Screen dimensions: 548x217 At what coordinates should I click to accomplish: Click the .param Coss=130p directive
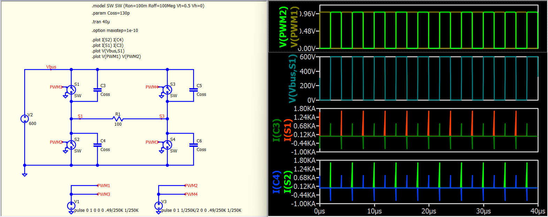point(111,13)
